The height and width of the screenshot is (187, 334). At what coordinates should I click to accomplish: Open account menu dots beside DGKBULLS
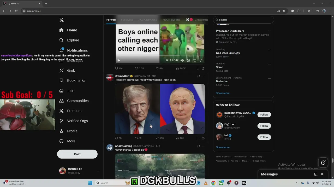pyautogui.click(x=98, y=171)
